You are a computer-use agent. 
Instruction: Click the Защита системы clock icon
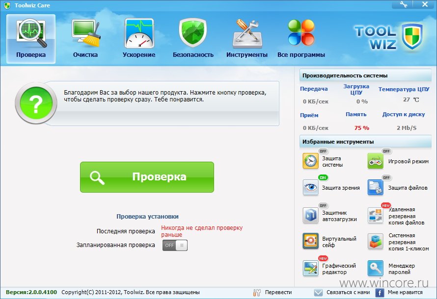(x=310, y=161)
